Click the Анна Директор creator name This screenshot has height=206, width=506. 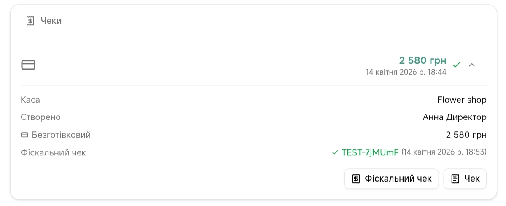click(x=455, y=117)
